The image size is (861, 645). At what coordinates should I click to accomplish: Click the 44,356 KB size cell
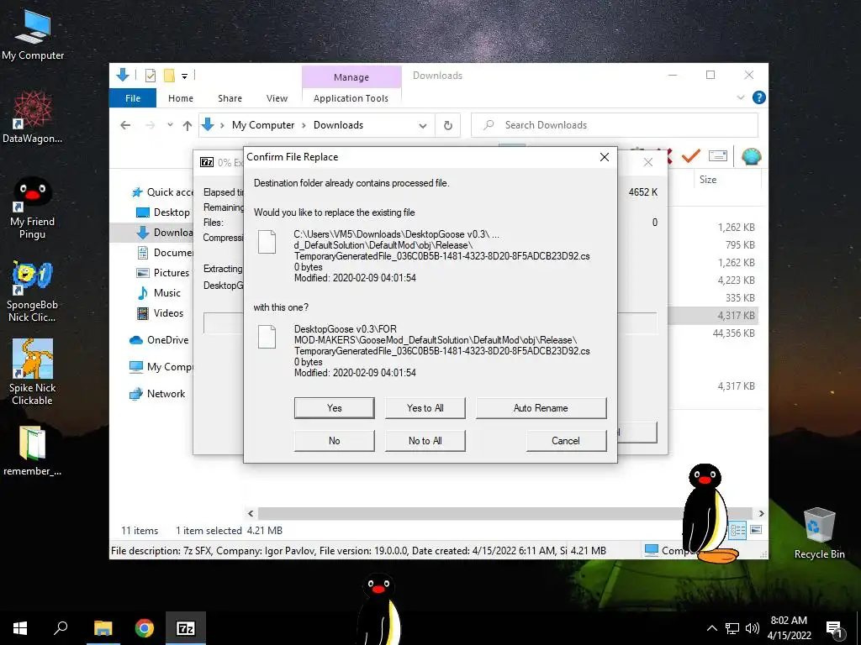click(733, 333)
